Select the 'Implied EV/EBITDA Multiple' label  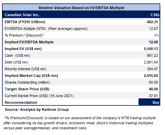[x=29, y=42]
